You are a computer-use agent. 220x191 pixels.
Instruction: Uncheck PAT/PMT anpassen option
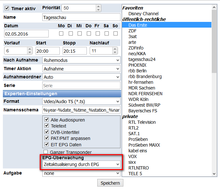47,138
